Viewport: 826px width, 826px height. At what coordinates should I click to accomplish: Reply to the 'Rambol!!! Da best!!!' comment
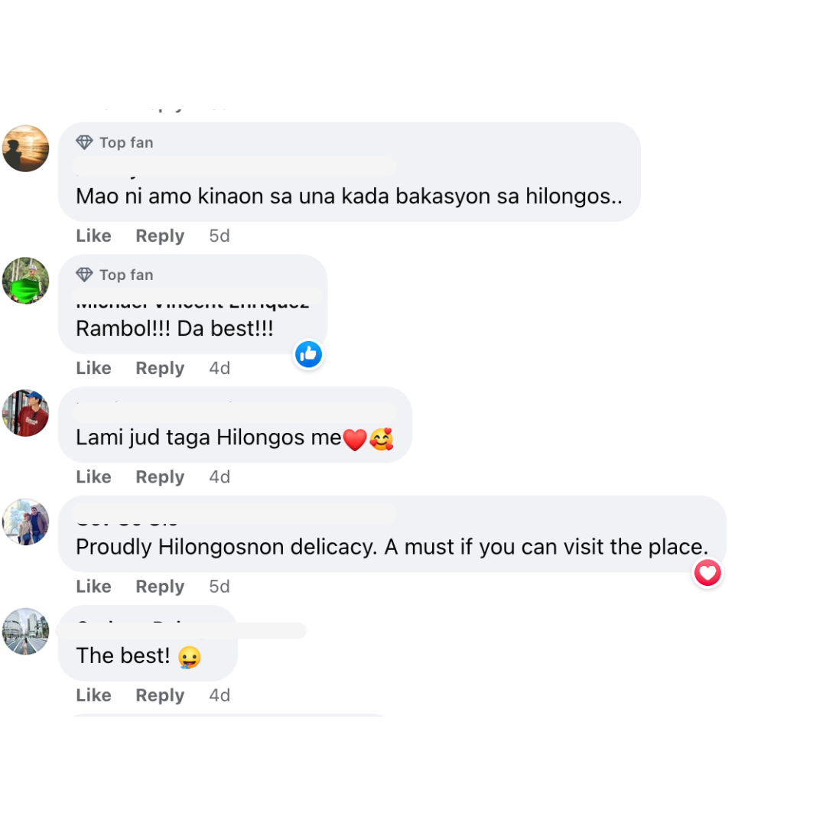point(160,368)
